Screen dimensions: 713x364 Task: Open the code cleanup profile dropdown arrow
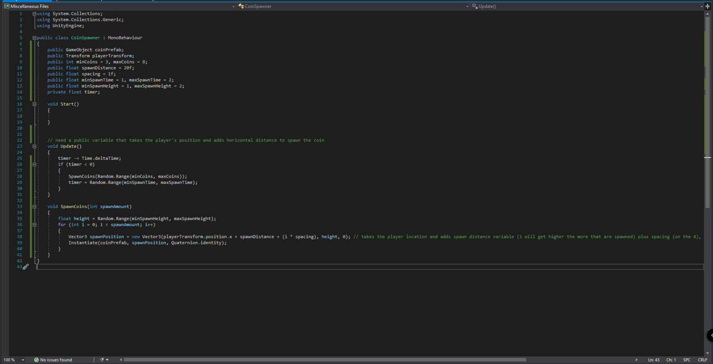(x=107, y=360)
